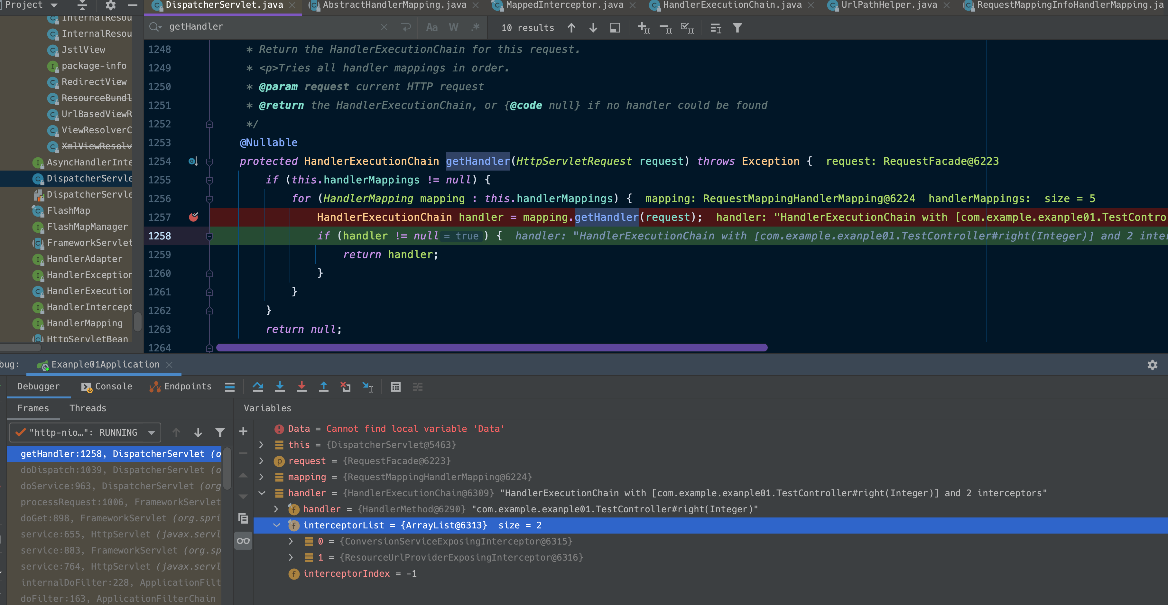This screenshot has width=1168, height=605.
Task: Click the Step Into debugger icon
Action: pyautogui.click(x=280, y=387)
